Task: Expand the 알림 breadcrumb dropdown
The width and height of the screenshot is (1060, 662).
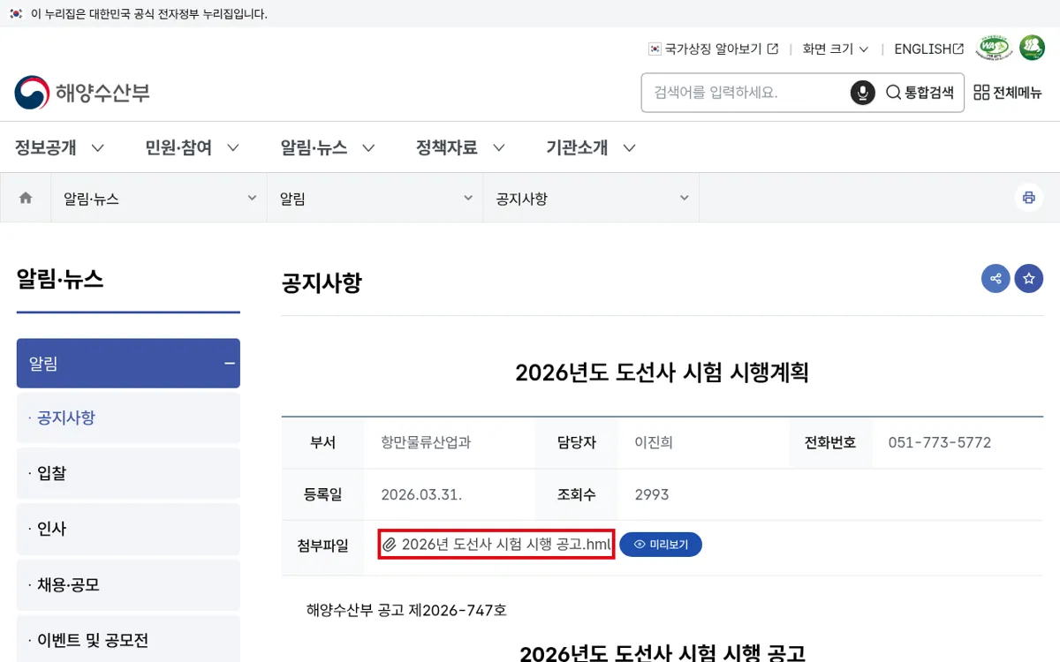Action: tap(375, 199)
